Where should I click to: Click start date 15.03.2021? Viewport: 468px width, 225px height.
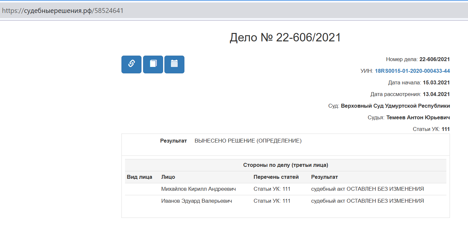[436, 83]
